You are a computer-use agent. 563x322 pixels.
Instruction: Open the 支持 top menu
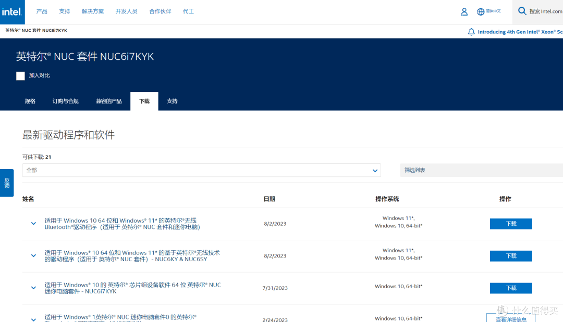(x=65, y=11)
